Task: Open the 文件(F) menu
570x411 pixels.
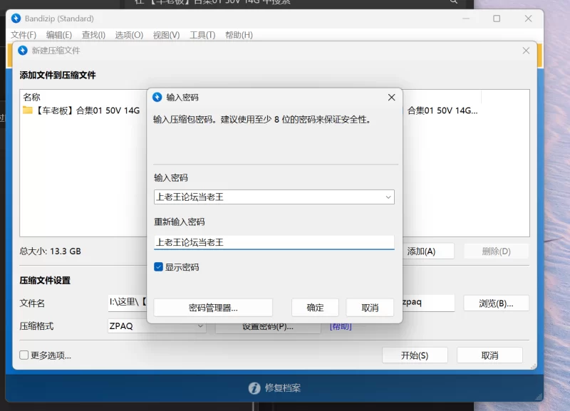Action: coord(24,35)
